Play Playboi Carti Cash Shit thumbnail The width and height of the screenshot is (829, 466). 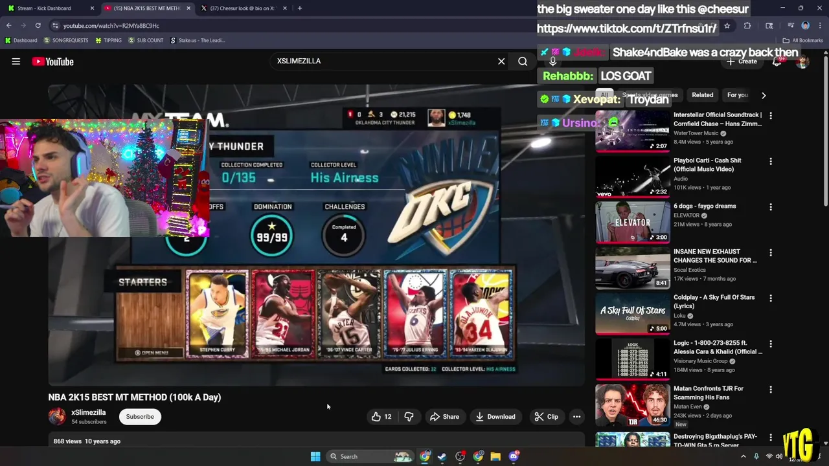633,177
